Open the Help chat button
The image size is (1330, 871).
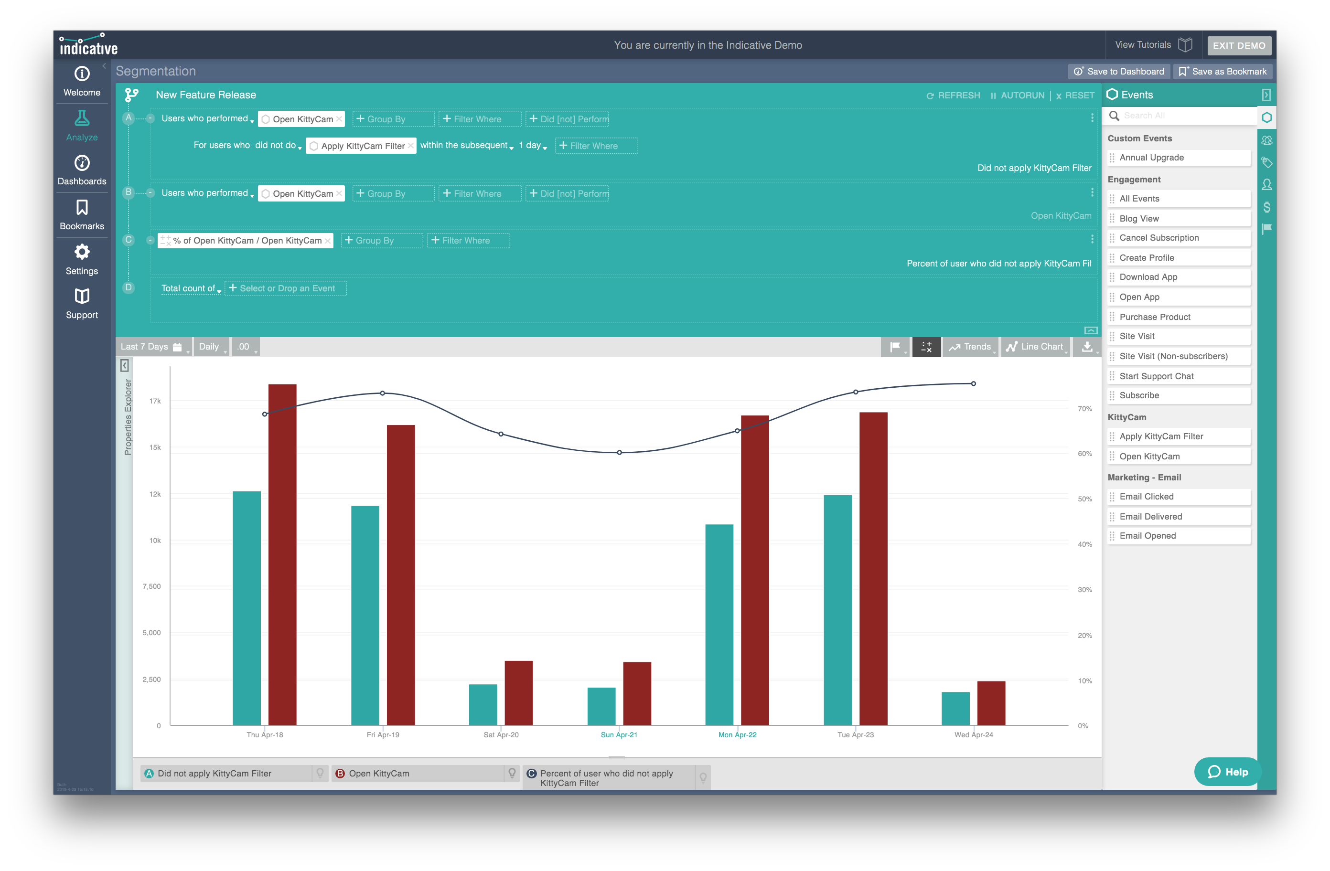[1227, 772]
